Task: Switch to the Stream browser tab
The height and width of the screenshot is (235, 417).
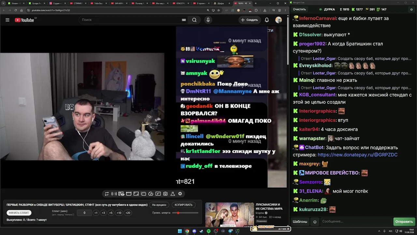Action: pyautogui.click(x=16, y=3)
